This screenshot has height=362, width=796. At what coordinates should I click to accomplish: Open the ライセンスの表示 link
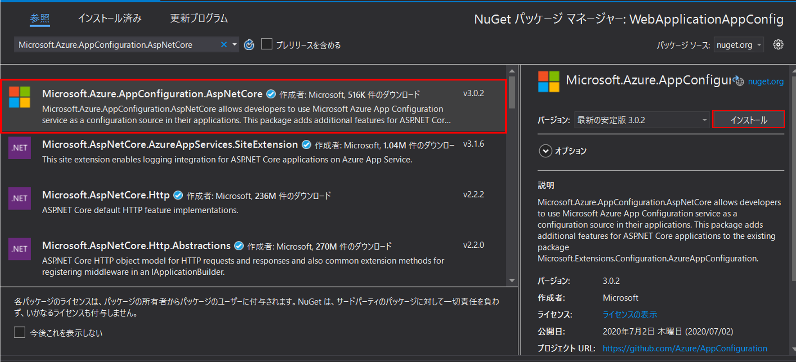click(630, 315)
